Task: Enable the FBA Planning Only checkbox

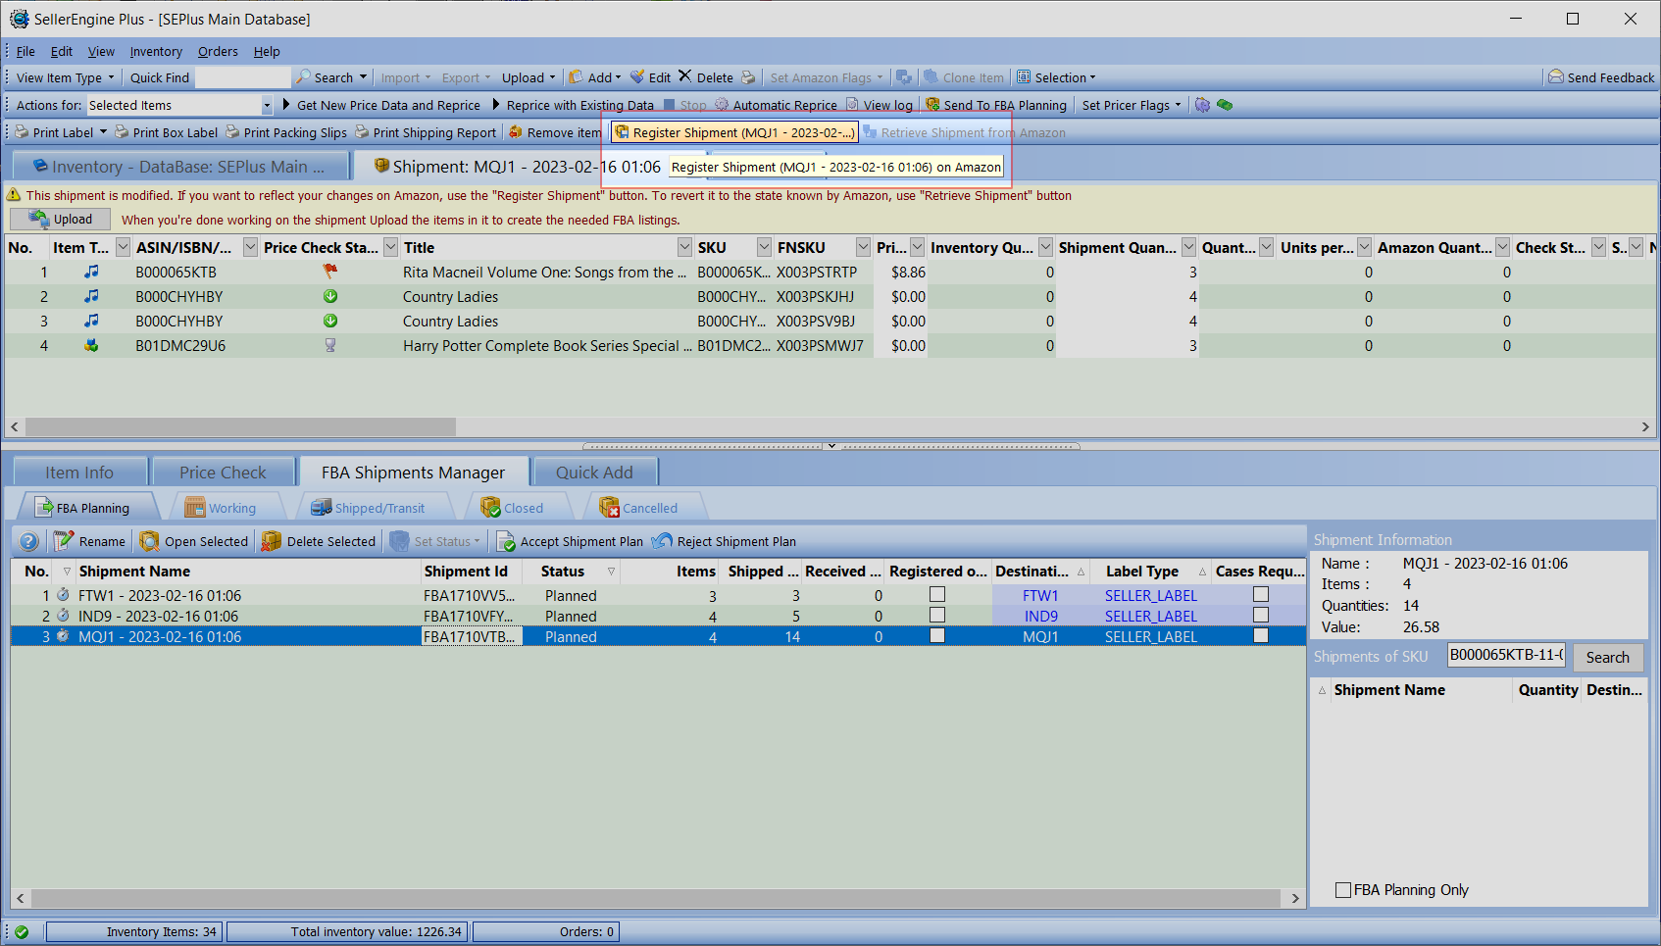Action: (x=1343, y=890)
